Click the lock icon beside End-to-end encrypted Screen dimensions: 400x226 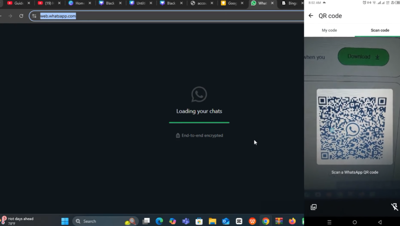coord(178,135)
